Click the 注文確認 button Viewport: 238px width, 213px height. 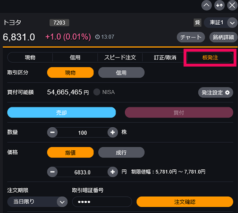(x=185, y=202)
